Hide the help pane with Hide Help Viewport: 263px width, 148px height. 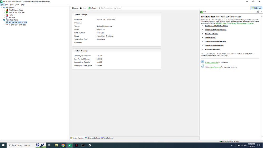coord(256,8)
